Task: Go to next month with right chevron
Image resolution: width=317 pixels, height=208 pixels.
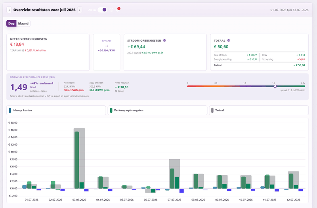Action: (x=80, y=10)
